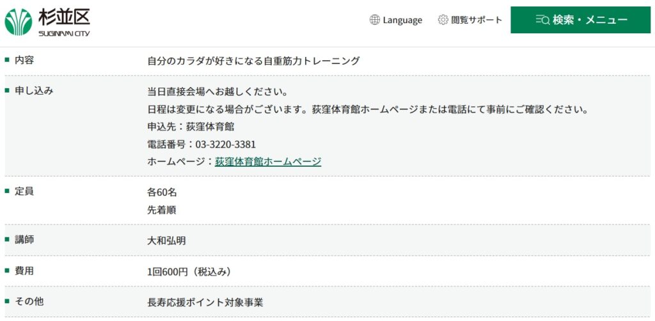Click the gear icon for 閲覧サポート
Viewport: 655px width, 321px height.
(x=443, y=20)
